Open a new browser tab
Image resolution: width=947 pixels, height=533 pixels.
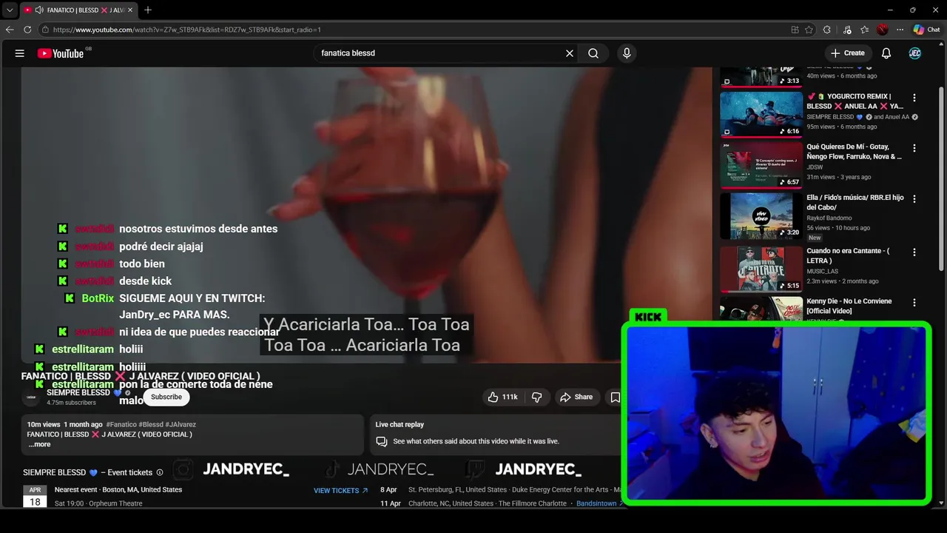click(148, 10)
